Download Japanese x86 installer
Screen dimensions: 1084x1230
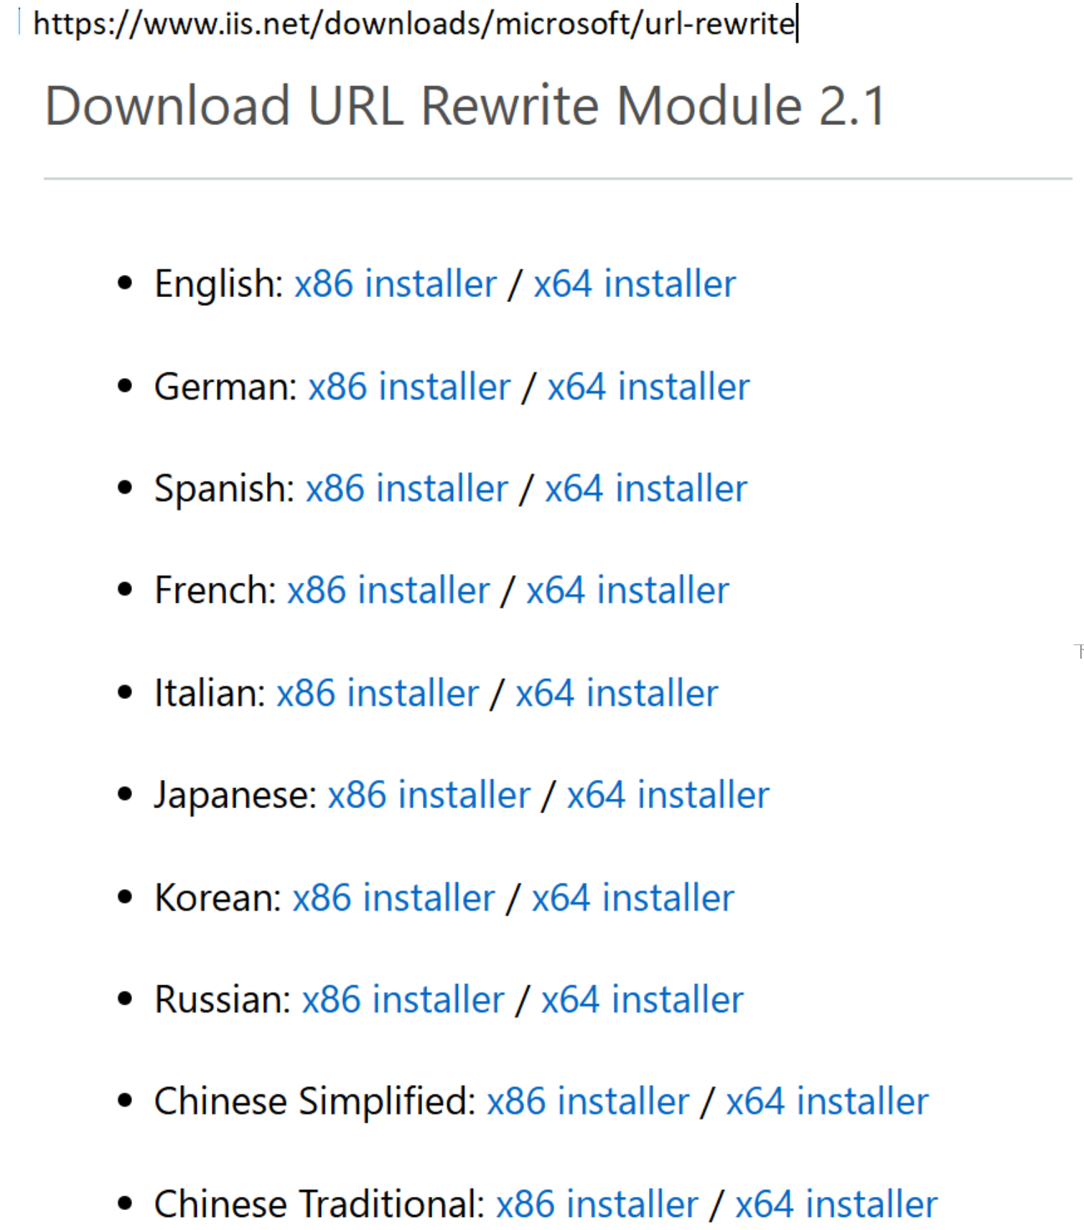429,795
